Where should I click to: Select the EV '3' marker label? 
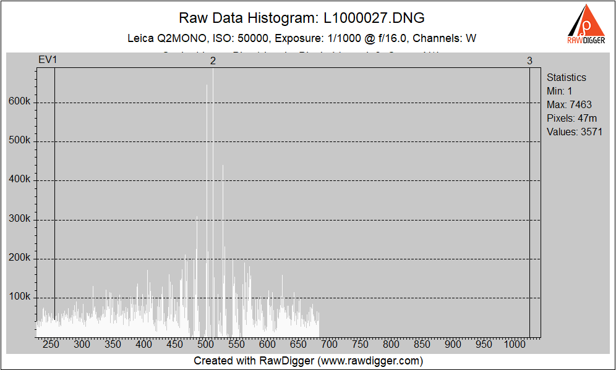tap(529, 61)
